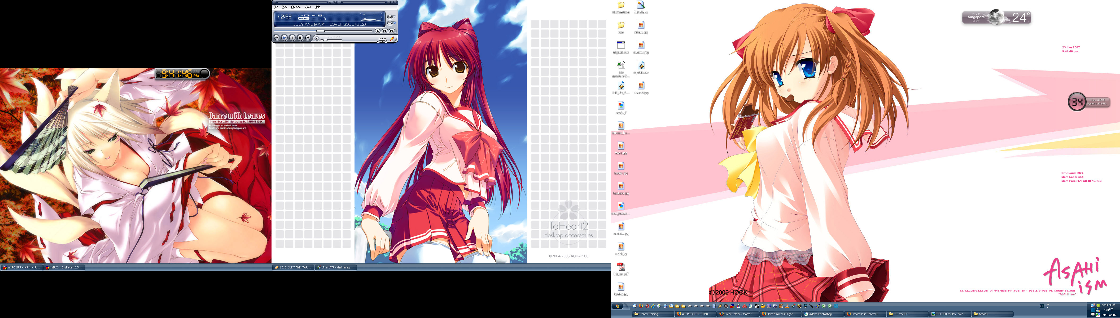Click the Windows Start button
1120x318 pixels.
point(617,306)
